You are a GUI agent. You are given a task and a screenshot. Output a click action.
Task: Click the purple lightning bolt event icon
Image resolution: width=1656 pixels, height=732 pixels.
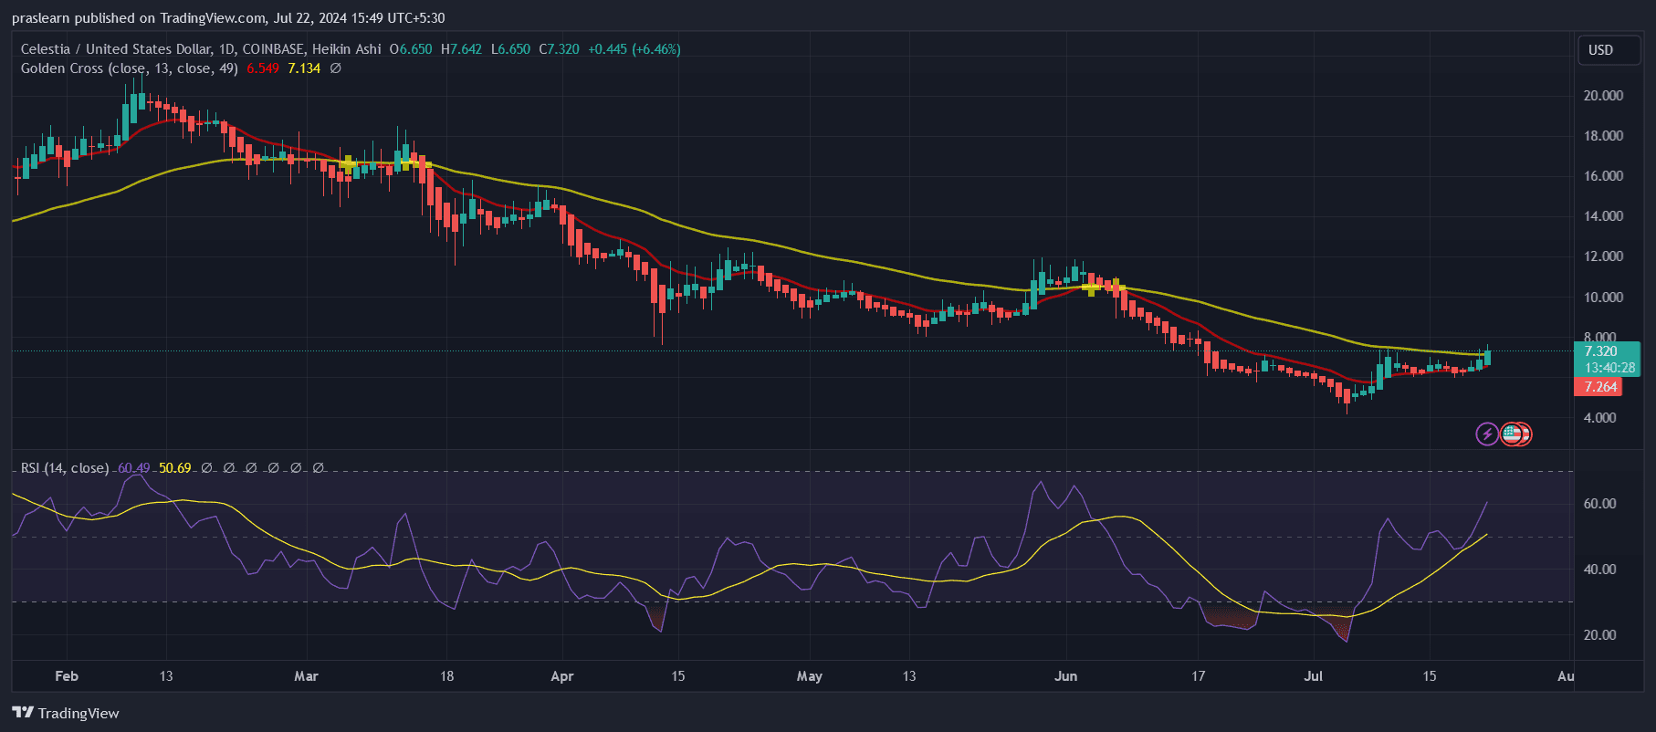coord(1487,434)
